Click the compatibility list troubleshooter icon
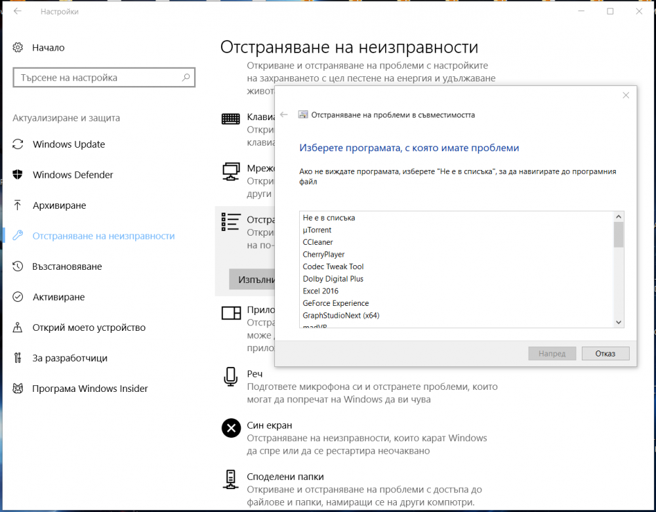 (230, 222)
